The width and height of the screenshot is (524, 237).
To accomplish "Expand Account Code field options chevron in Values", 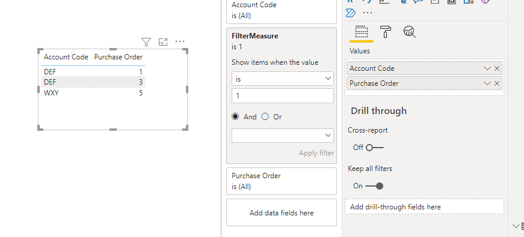I will pyautogui.click(x=487, y=68).
